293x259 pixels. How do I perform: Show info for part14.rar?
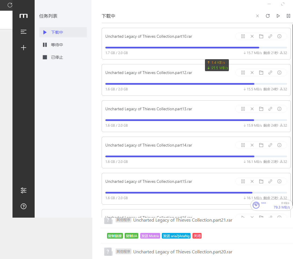[279, 145]
